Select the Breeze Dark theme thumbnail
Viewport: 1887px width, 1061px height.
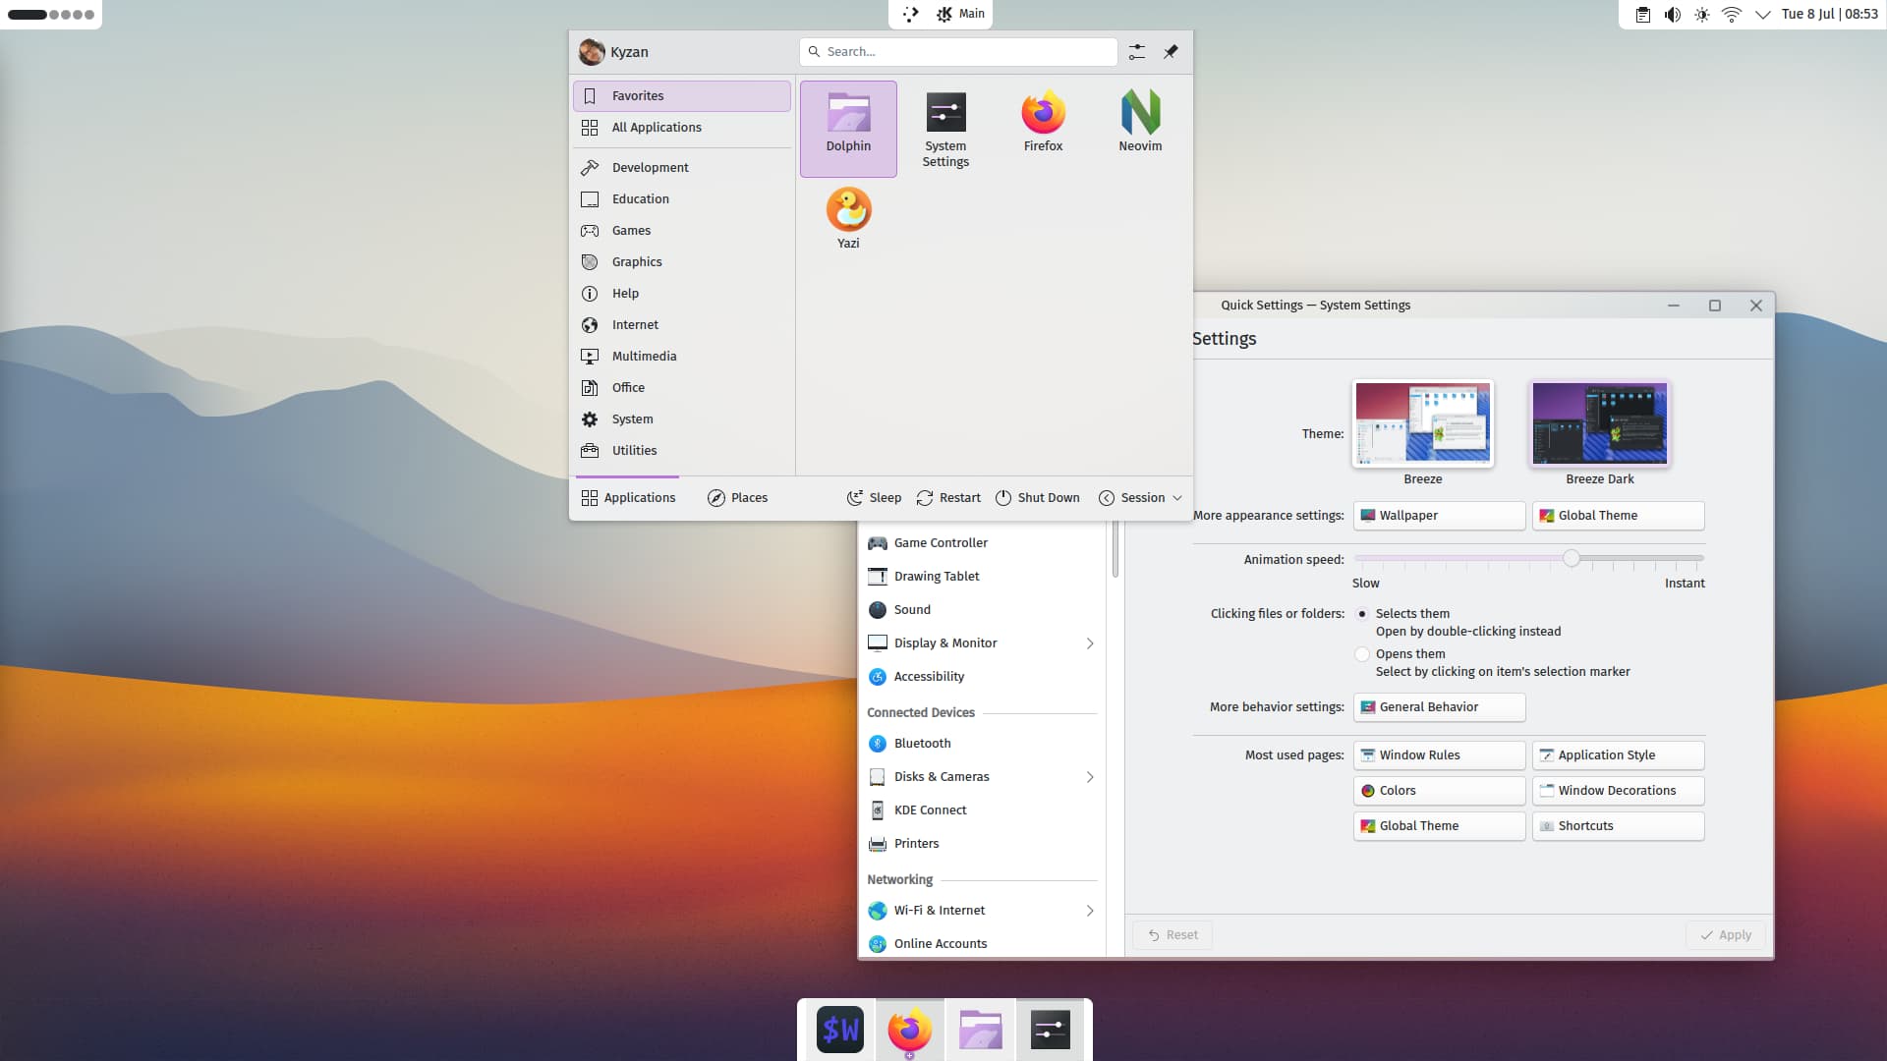click(x=1599, y=424)
